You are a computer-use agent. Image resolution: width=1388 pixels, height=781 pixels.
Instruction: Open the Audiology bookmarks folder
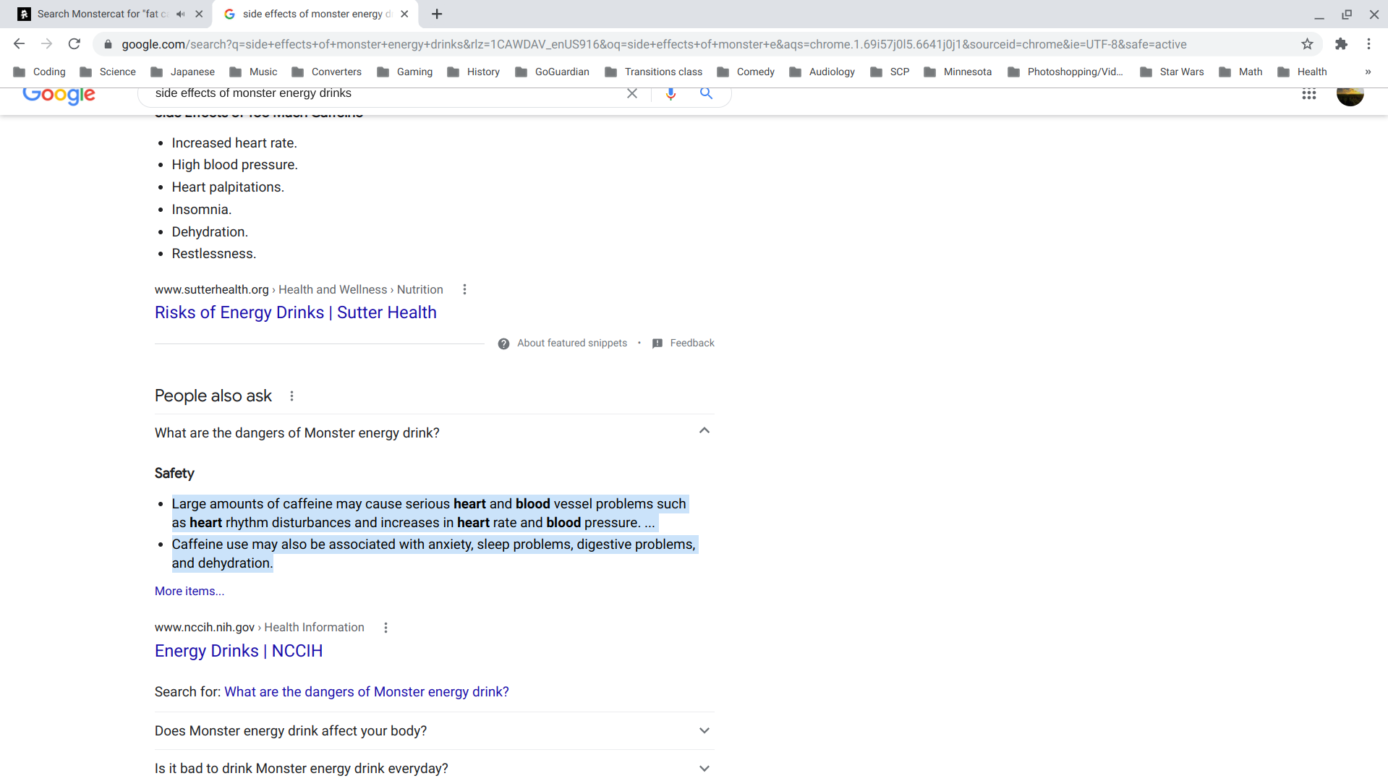click(822, 72)
